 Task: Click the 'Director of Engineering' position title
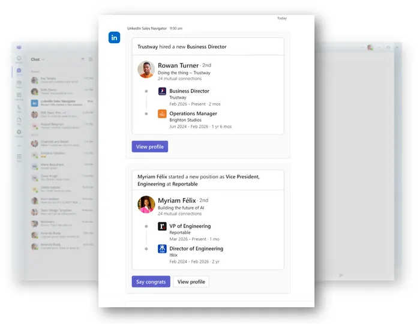(196, 248)
